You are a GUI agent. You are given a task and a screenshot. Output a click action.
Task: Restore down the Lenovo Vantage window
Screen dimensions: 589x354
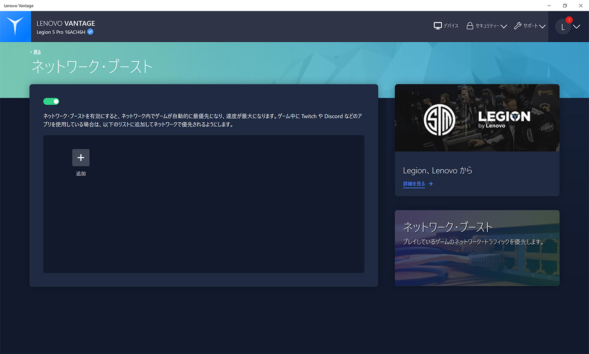(x=565, y=6)
